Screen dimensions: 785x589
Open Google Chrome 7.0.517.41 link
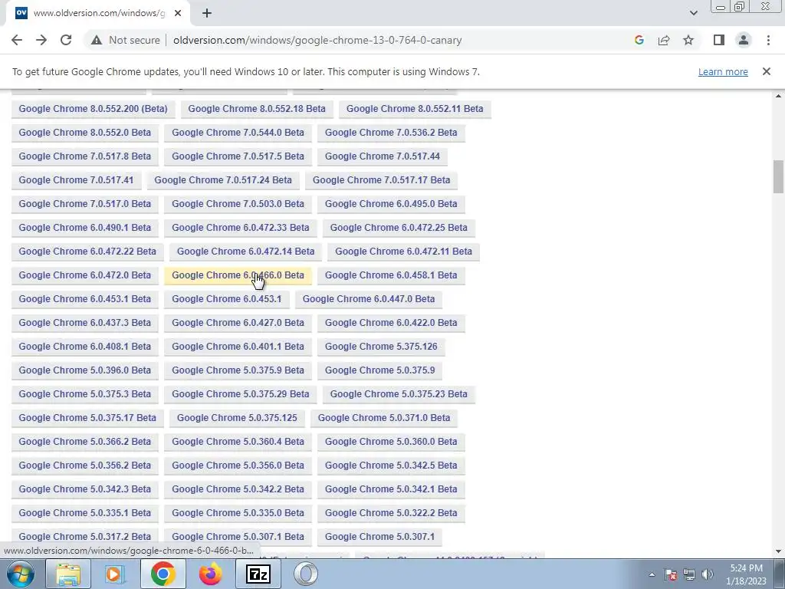tap(76, 180)
